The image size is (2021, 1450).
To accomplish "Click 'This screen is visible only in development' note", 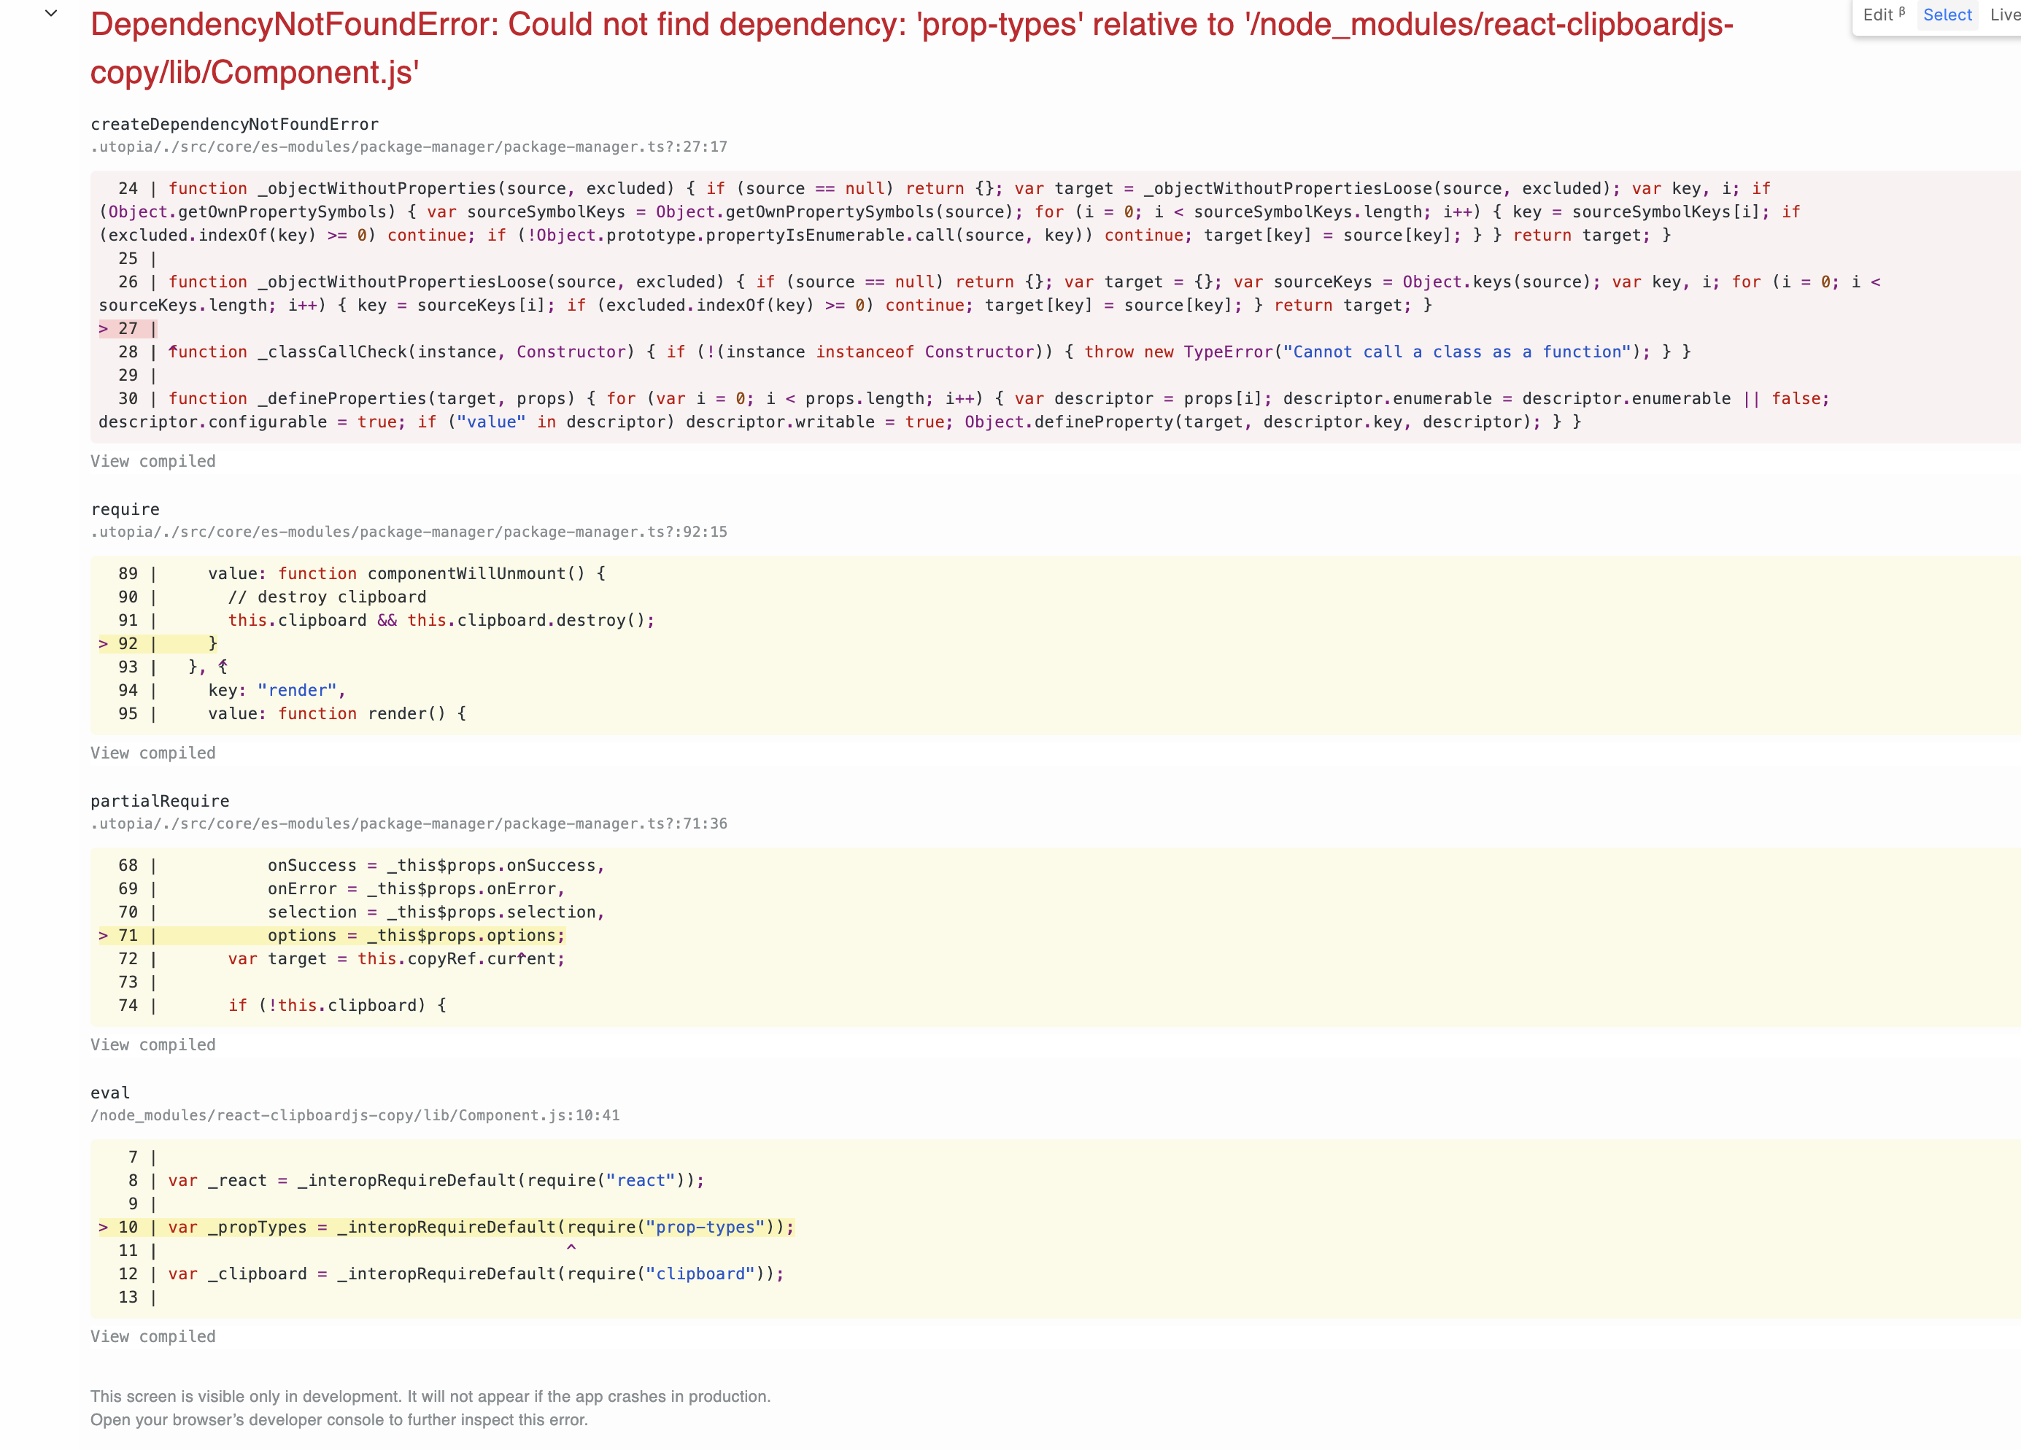I will coord(430,1397).
